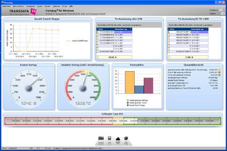Click %-Auslastung alle LKW panel title

coord(128,19)
